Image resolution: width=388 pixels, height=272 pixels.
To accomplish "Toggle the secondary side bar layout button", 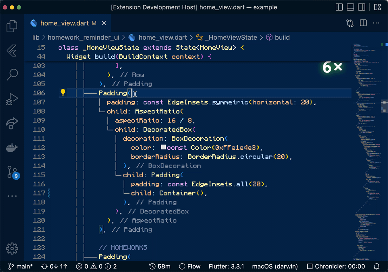I will pos(362,7).
